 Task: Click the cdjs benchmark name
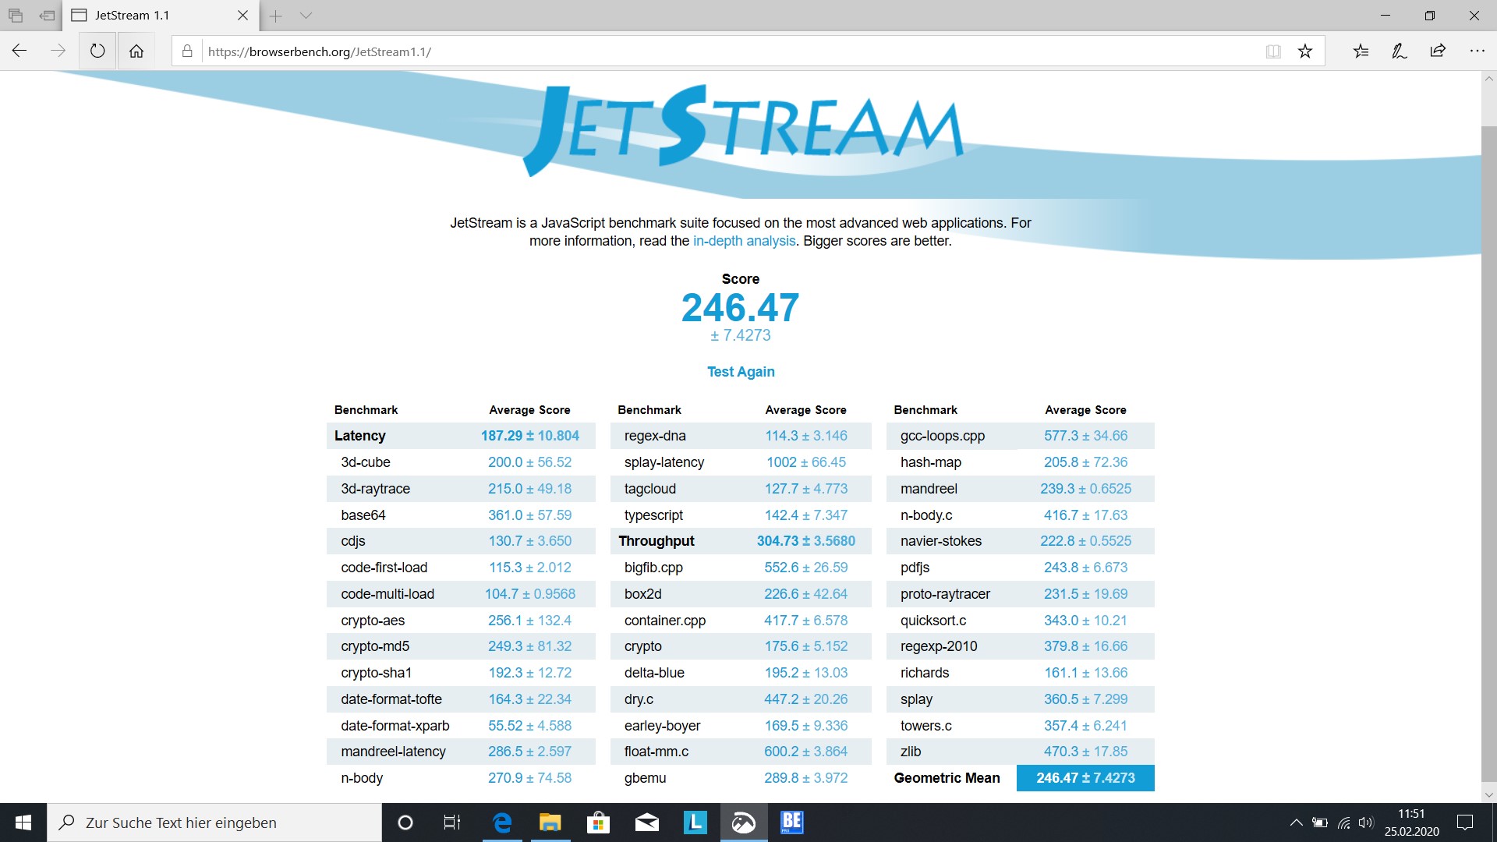click(353, 541)
